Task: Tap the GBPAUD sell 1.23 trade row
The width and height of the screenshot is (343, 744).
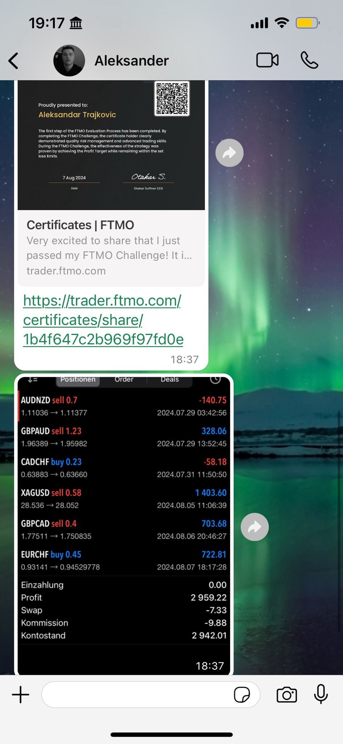Action: 124,437
